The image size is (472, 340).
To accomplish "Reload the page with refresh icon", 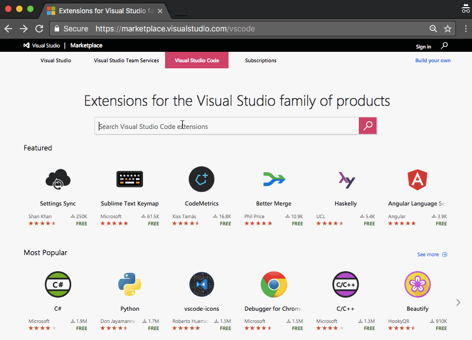I will pyautogui.click(x=39, y=29).
